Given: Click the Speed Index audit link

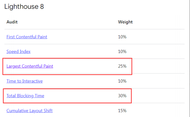Looking at the screenshot, I should pyautogui.click(x=18, y=51).
